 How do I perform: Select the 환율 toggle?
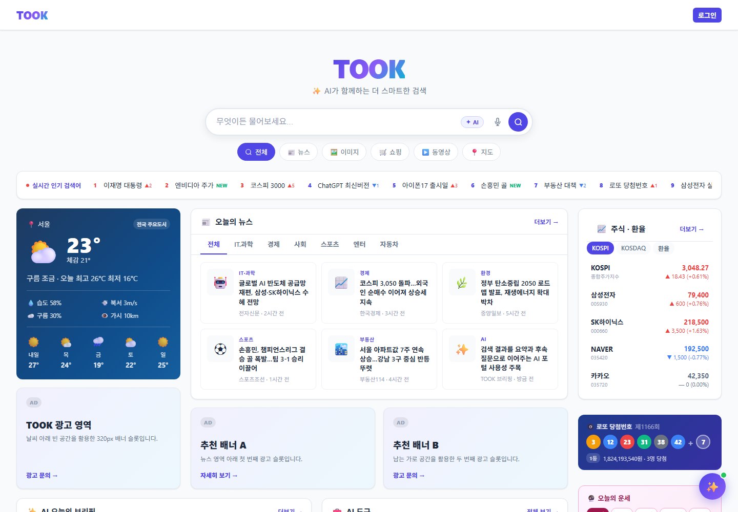click(664, 248)
